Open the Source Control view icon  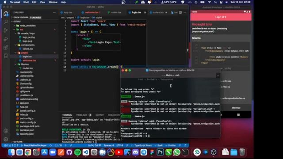(x=6, y=30)
